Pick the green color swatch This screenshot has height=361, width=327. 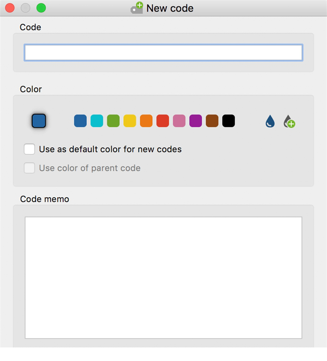(113, 121)
